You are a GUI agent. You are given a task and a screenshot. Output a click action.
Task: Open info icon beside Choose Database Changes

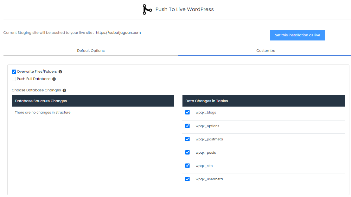pyautogui.click(x=64, y=90)
